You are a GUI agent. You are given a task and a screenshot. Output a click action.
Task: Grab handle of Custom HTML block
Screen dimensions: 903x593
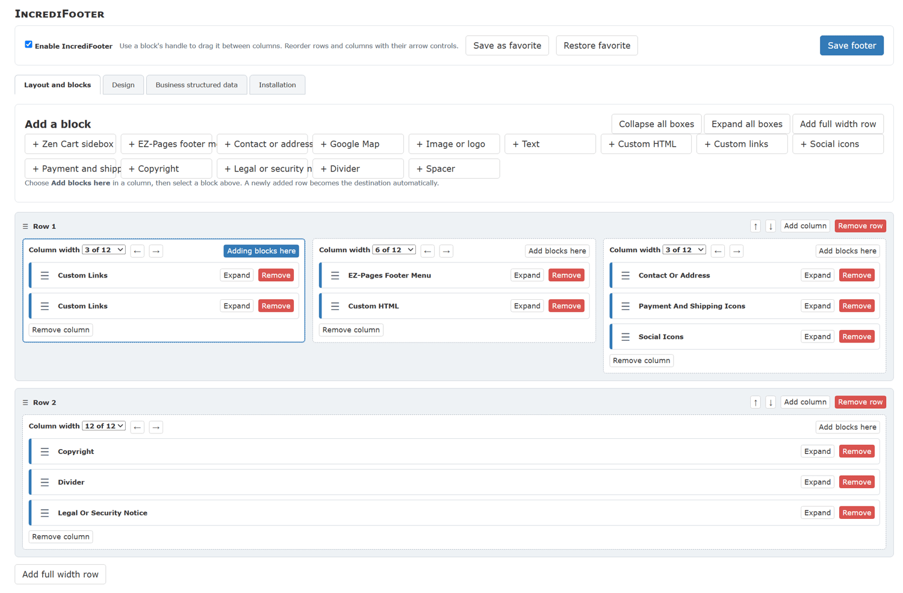tap(335, 306)
